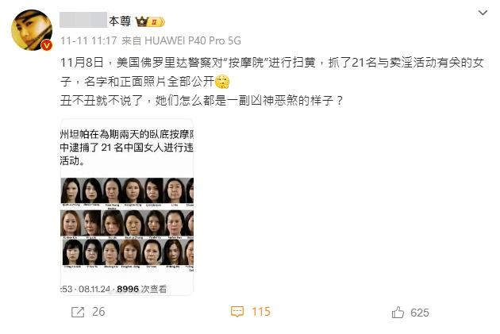Open the poster's profile avatar
The height and width of the screenshot is (334, 500).
point(32,30)
